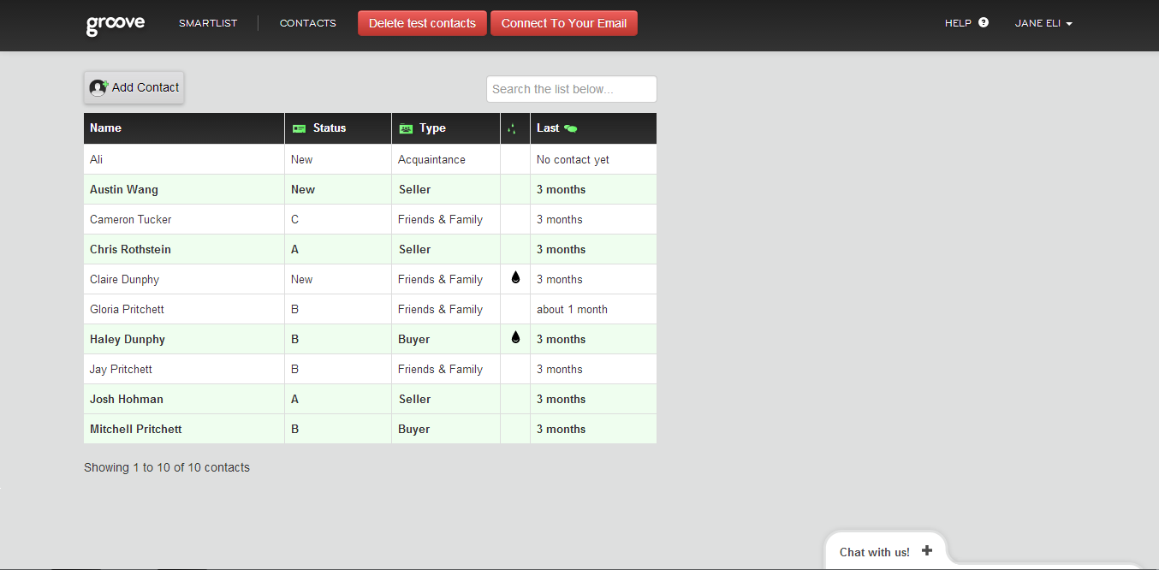Select the Mitchell Pritchett contact
The height and width of the screenshot is (570, 1159).
[135, 429]
